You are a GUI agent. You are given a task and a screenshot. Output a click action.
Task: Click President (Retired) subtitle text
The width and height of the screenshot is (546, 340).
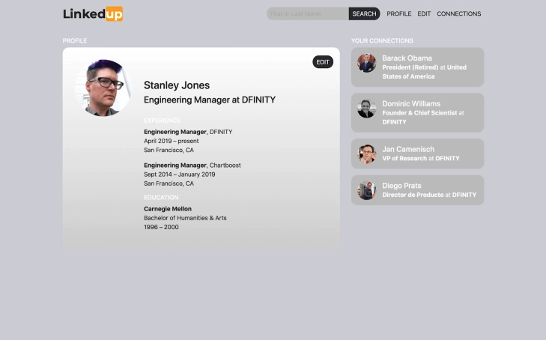click(x=410, y=67)
